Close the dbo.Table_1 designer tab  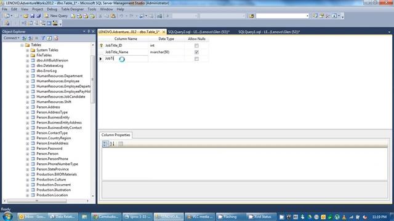pos(164,32)
